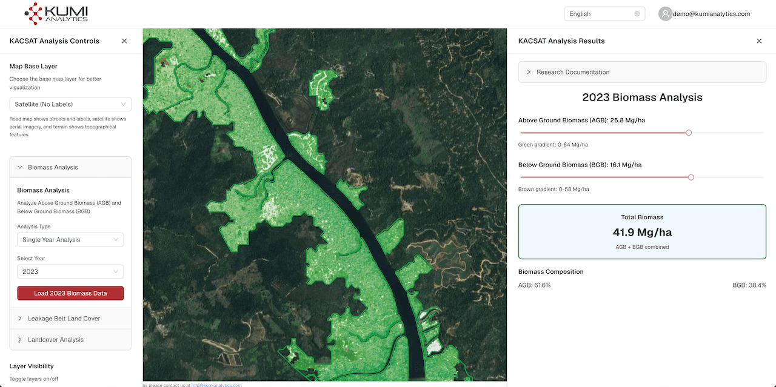776x387 pixels.
Task: Close the KACSAT Analysis Controls panel
Action: coord(124,41)
